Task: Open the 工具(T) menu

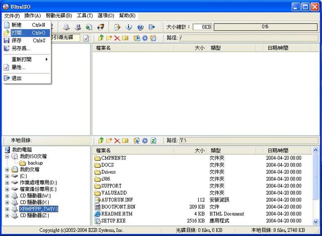Action: (85, 16)
